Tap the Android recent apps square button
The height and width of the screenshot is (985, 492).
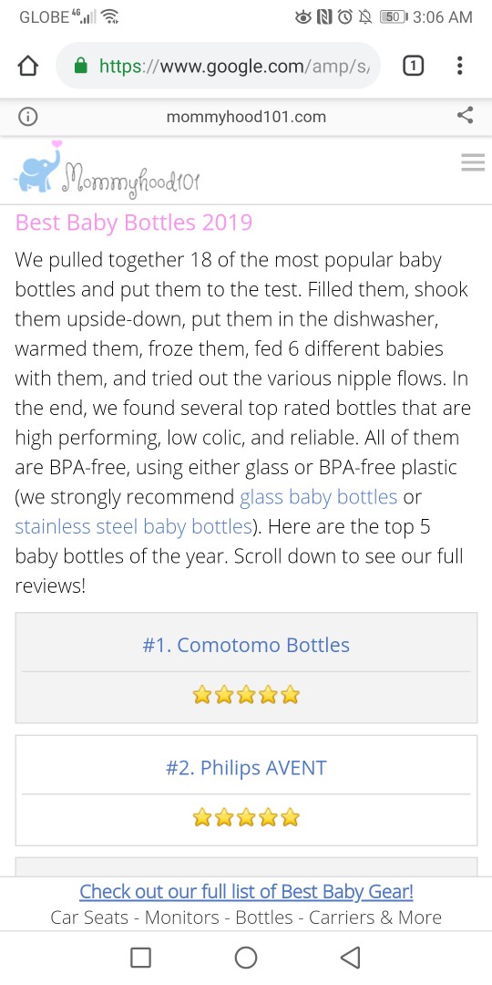point(140,958)
